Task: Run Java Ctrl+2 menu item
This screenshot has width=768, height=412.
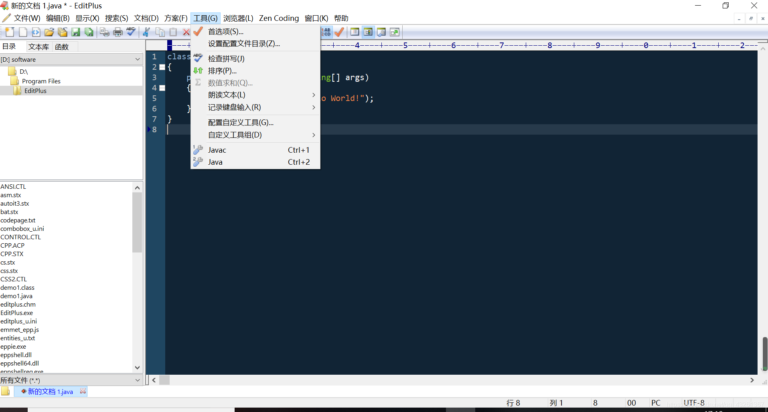Action: coord(255,162)
